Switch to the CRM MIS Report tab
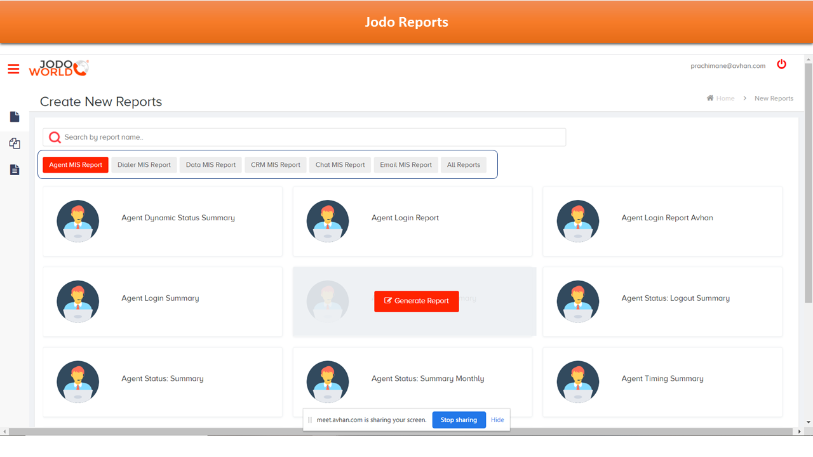 pos(275,165)
